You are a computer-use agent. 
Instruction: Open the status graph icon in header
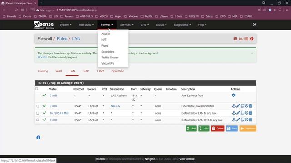click(x=241, y=38)
